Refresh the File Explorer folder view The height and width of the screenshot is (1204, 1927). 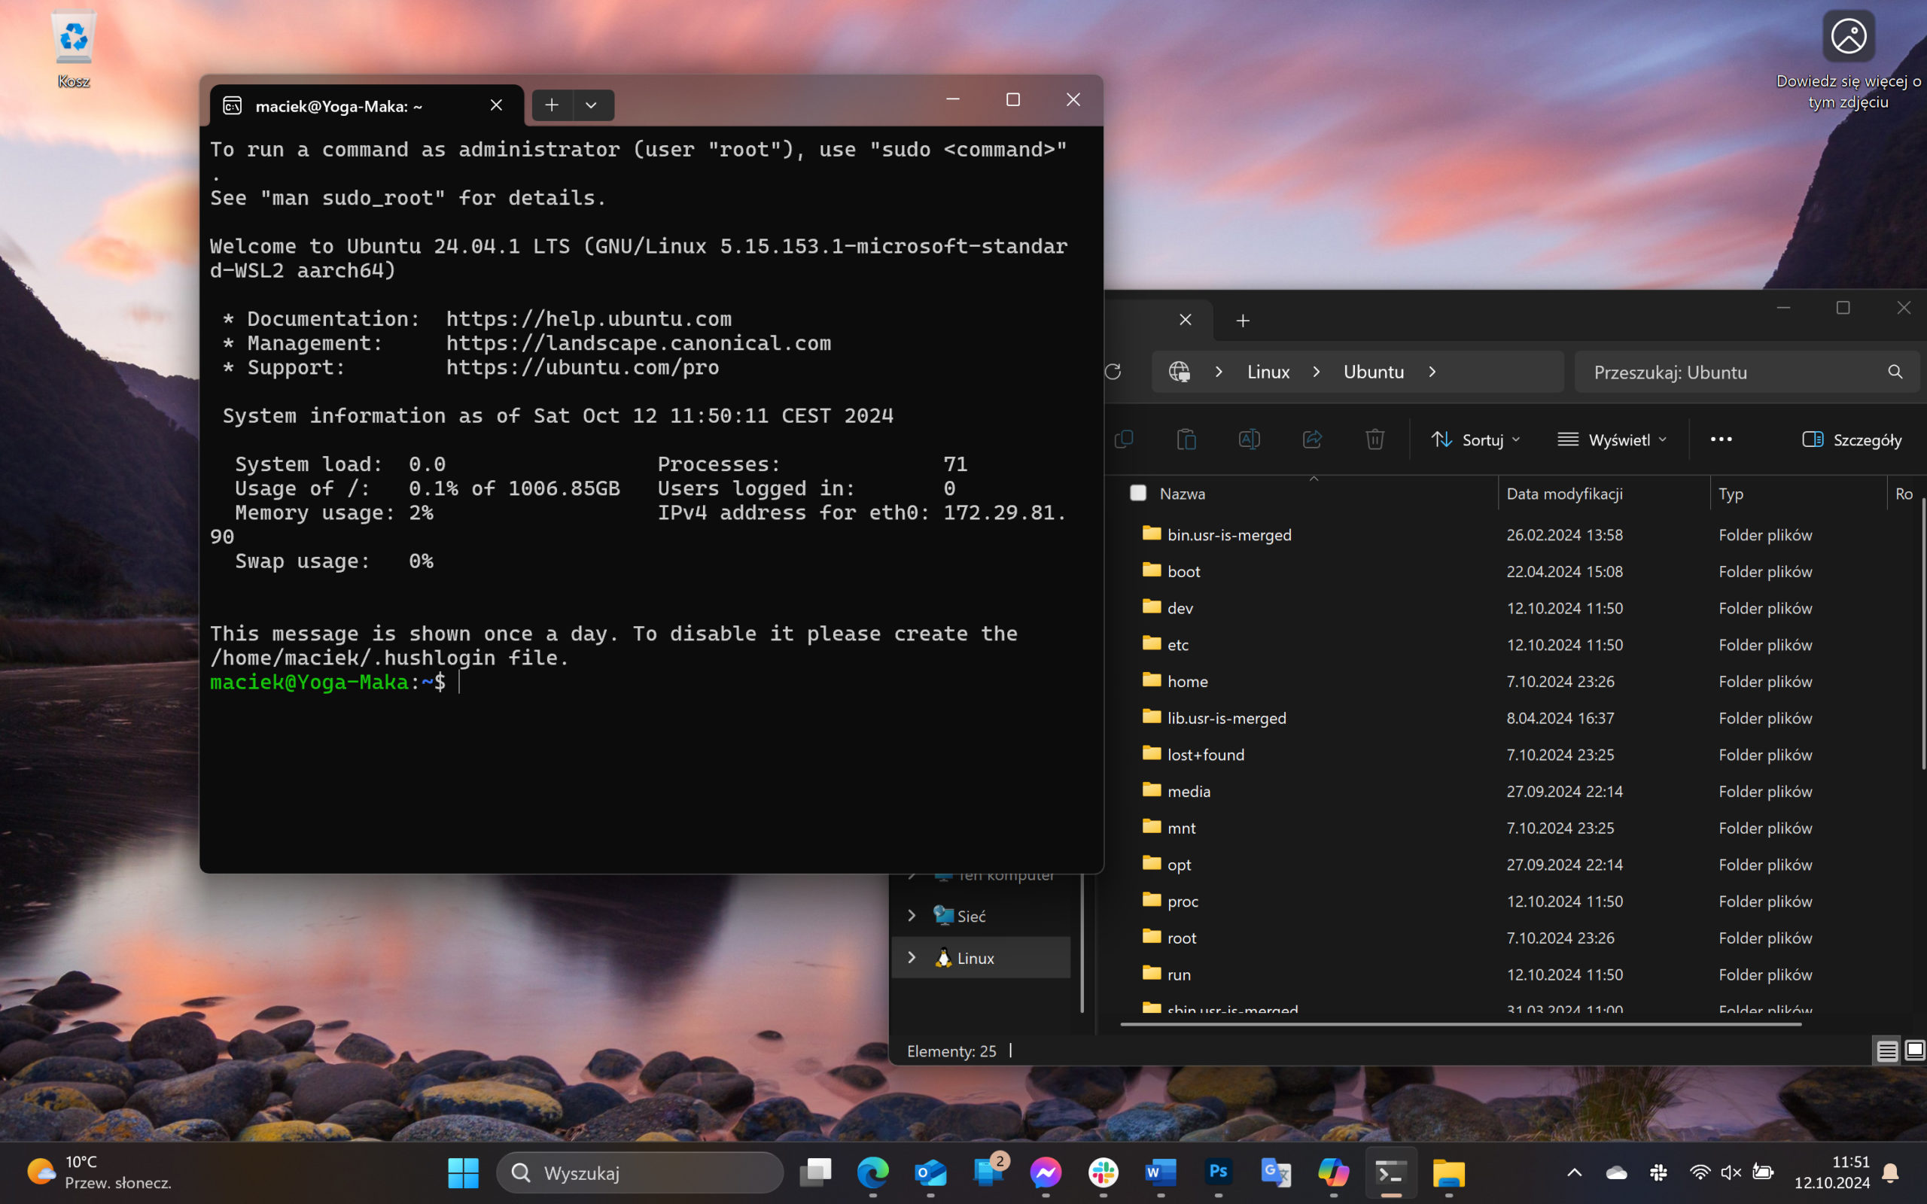point(1113,371)
